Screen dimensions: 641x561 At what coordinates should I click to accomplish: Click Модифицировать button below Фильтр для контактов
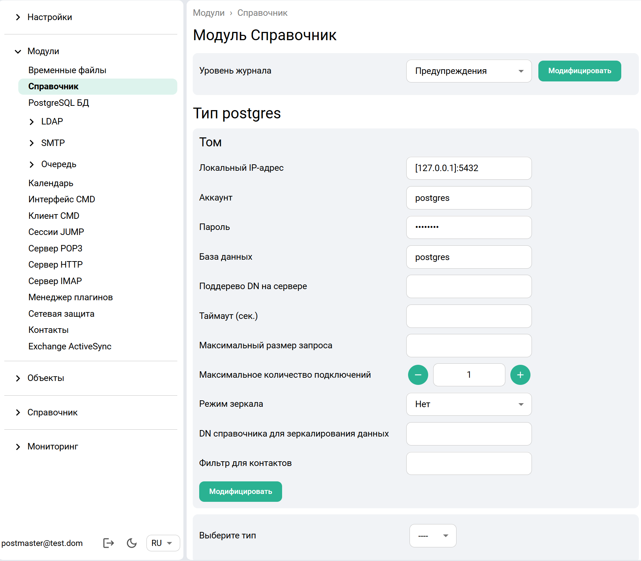[x=240, y=491]
